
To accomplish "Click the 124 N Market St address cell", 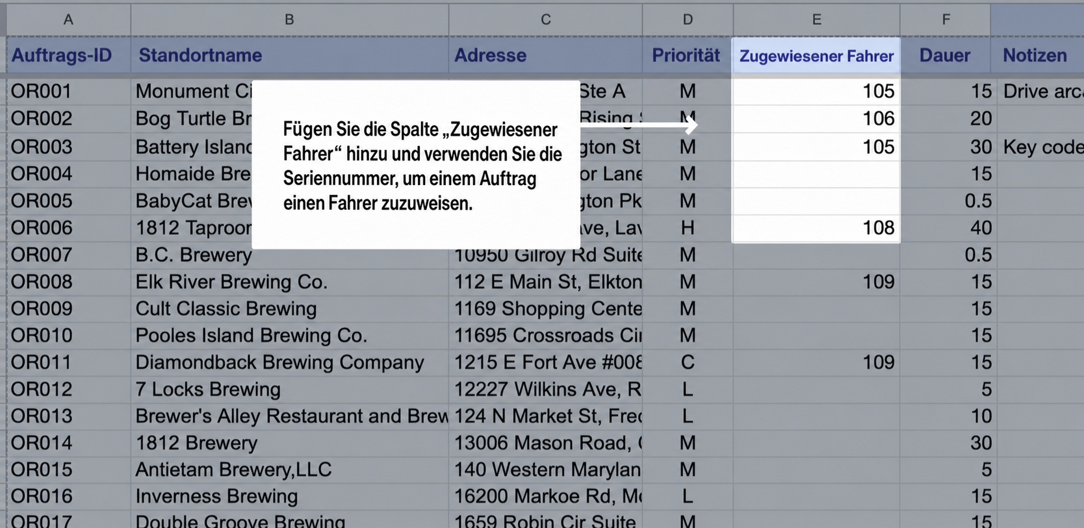I will (x=545, y=416).
